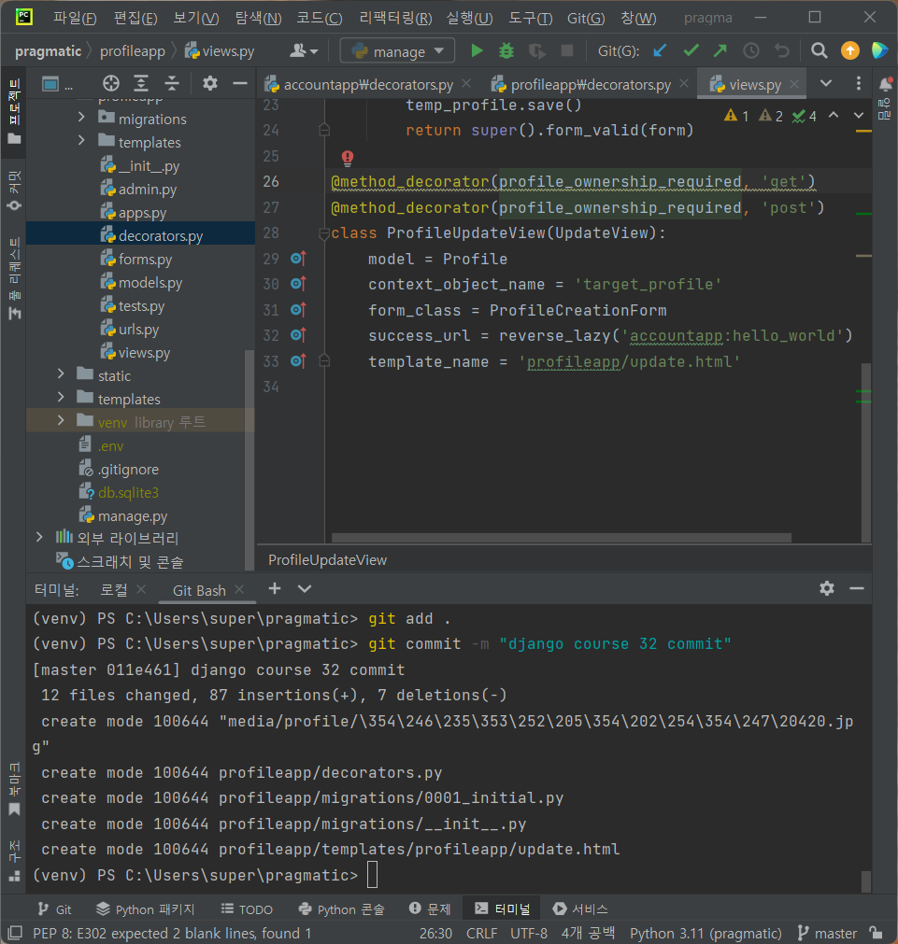898x944 pixels.
Task: Start debugging with the bug icon
Action: 506,51
